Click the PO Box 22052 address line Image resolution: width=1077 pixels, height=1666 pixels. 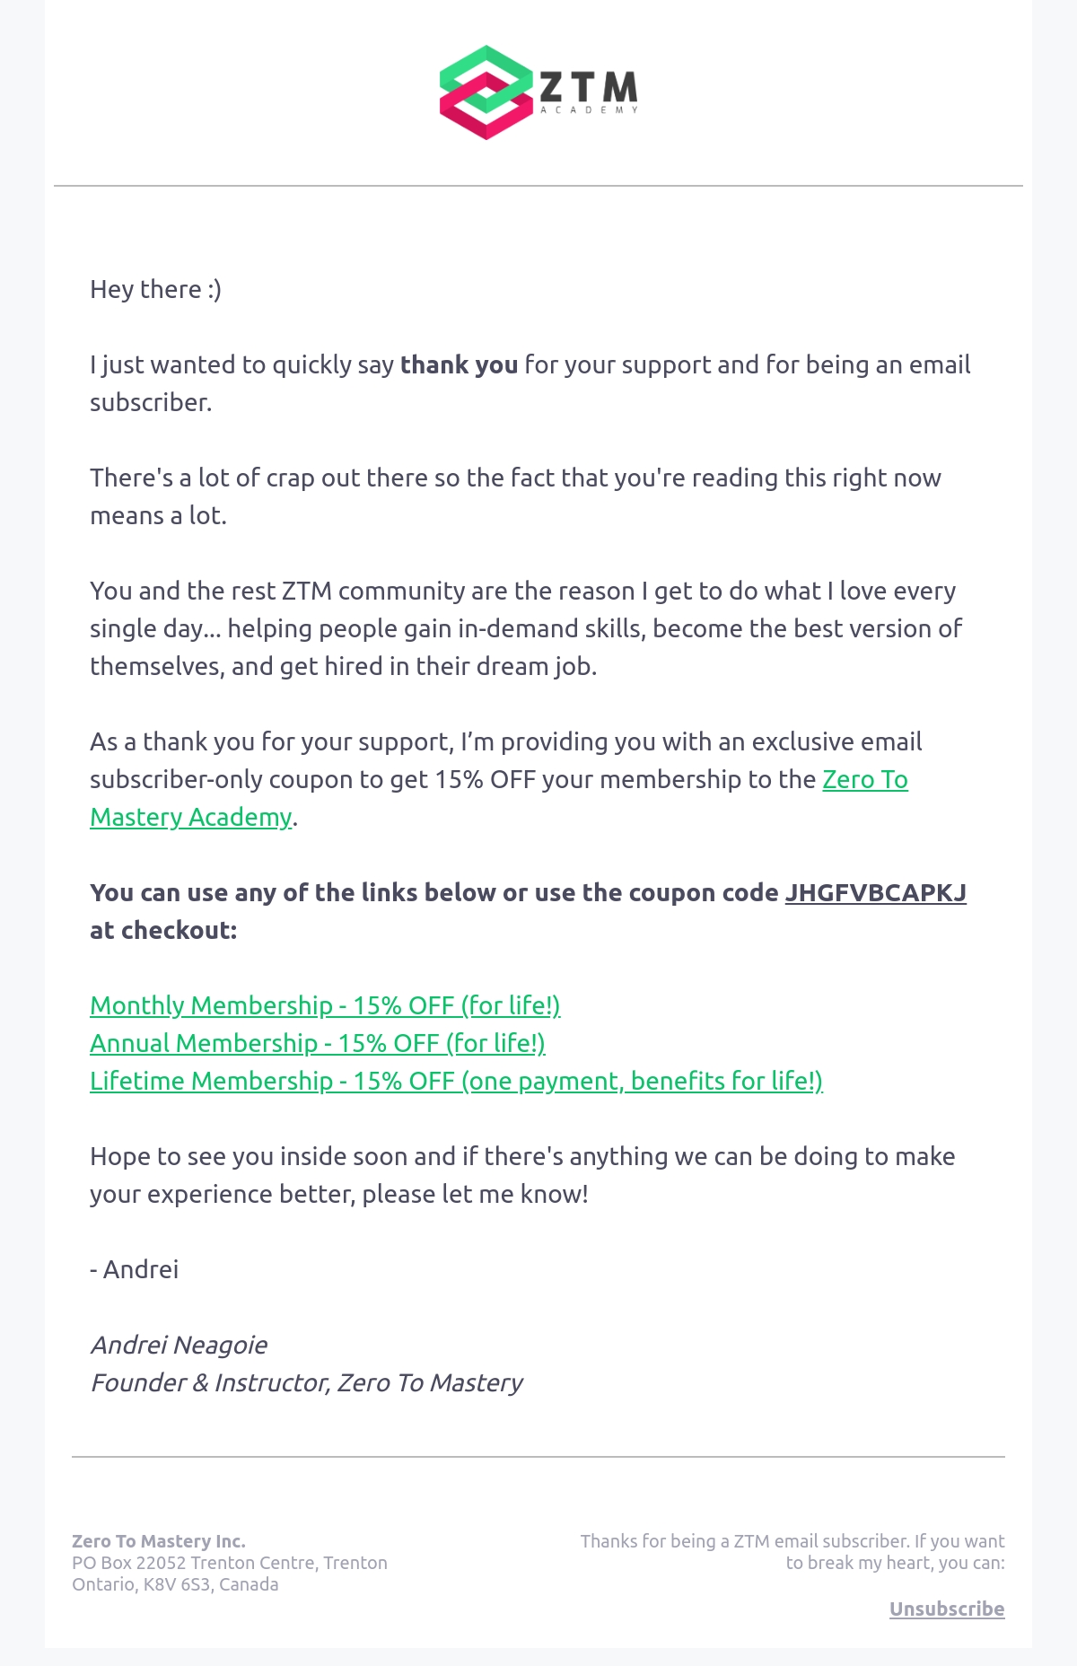coord(230,1563)
